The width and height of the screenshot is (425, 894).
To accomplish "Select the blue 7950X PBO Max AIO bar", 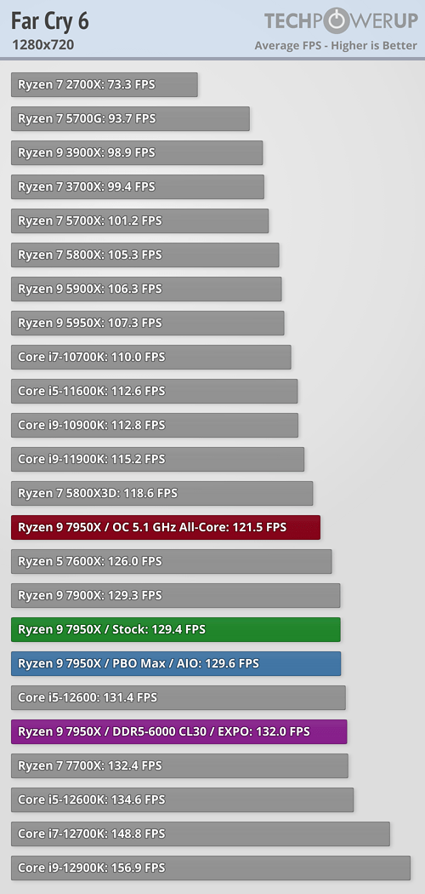I will pyautogui.click(x=176, y=663).
